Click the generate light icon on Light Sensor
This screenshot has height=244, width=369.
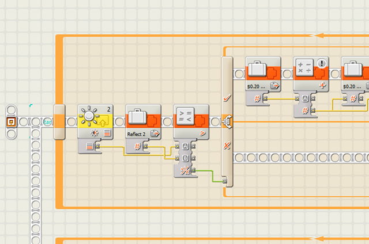click(x=95, y=133)
